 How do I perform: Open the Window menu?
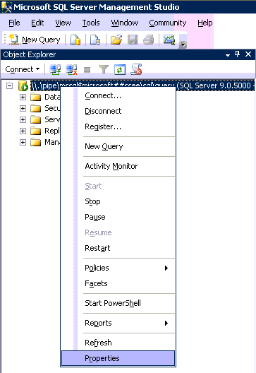pyautogui.click(x=124, y=23)
